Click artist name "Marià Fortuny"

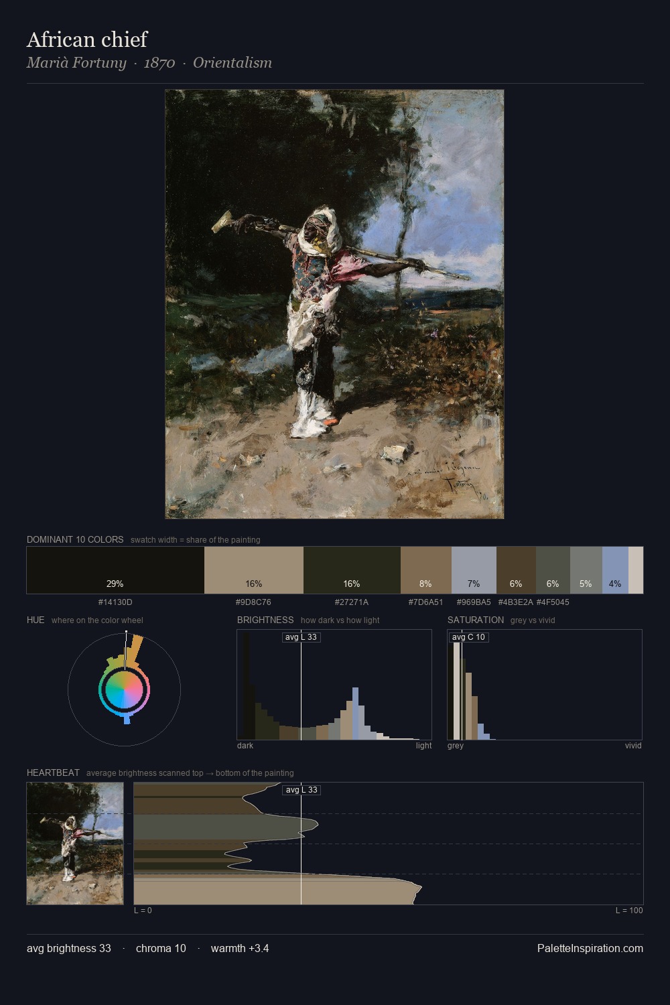click(76, 63)
